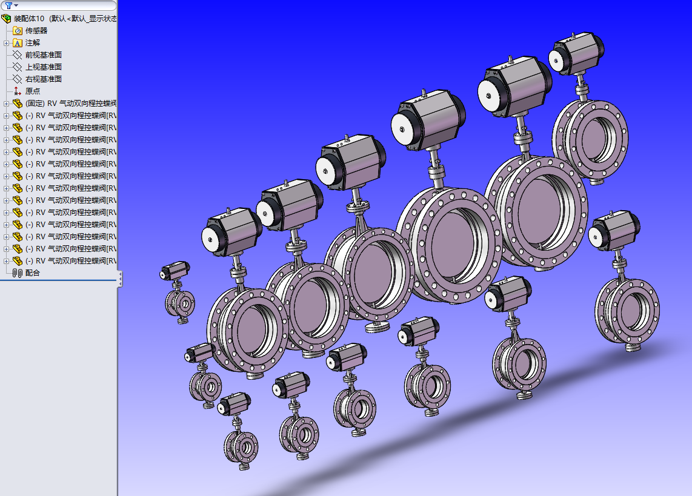
Task: Select the 配合 mates label
Action: [x=33, y=273]
